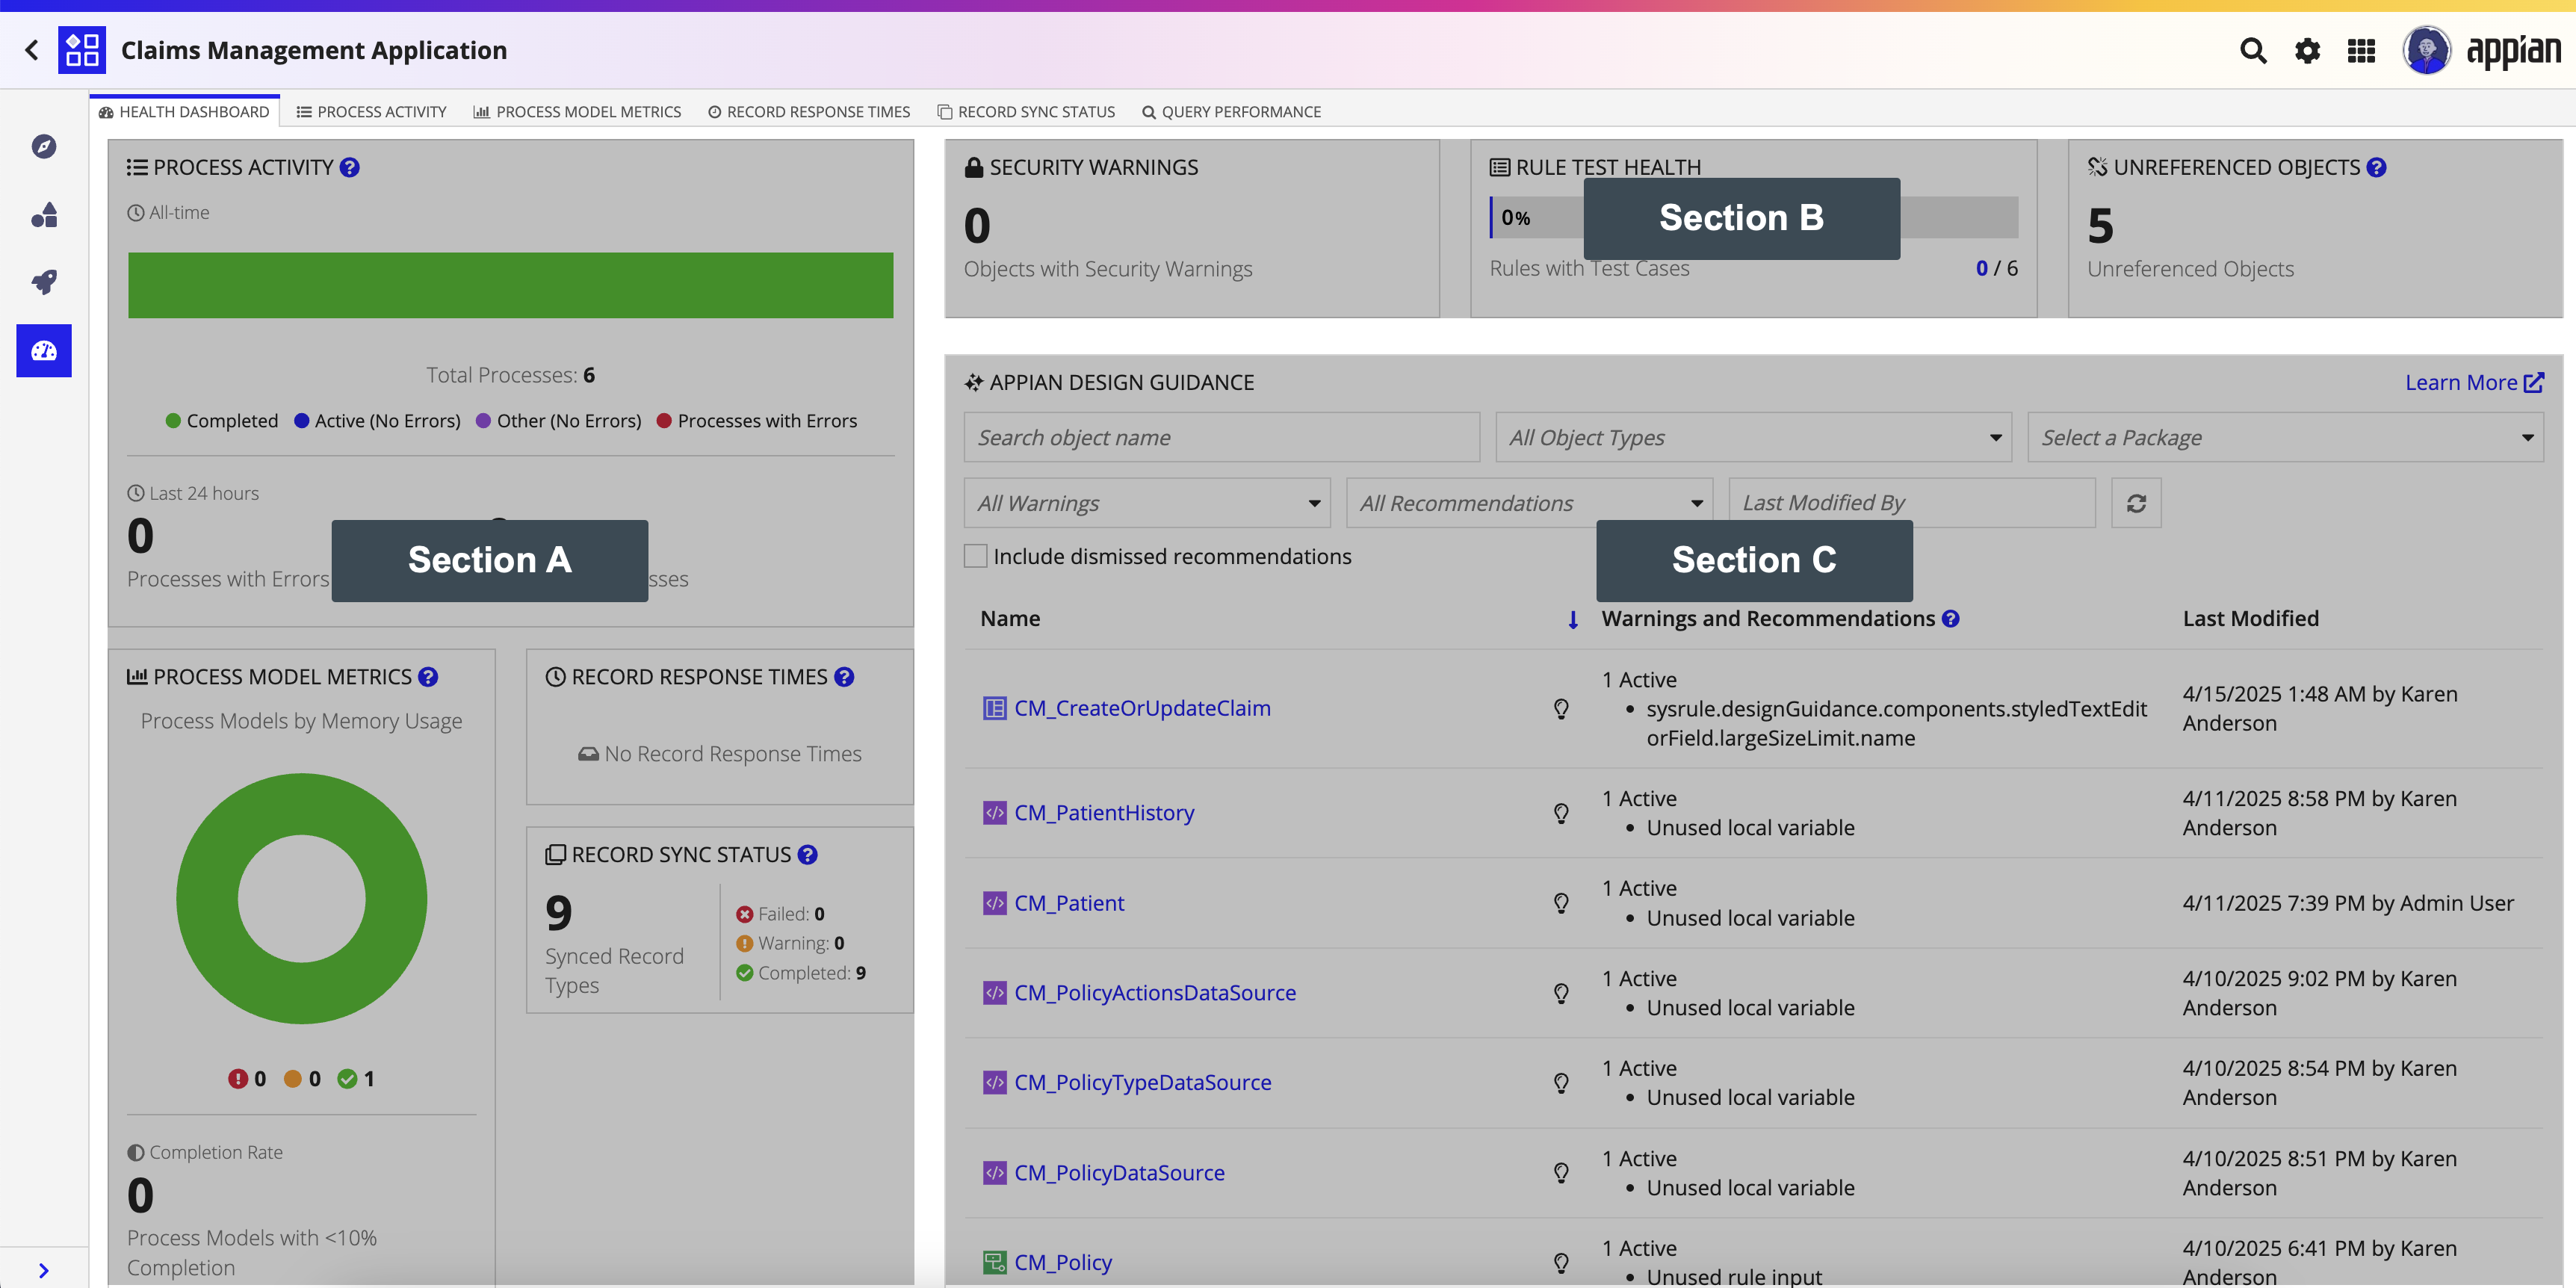This screenshot has height=1288, width=2576.
Task: Open the search magnifier icon in header
Action: coord(2253,50)
